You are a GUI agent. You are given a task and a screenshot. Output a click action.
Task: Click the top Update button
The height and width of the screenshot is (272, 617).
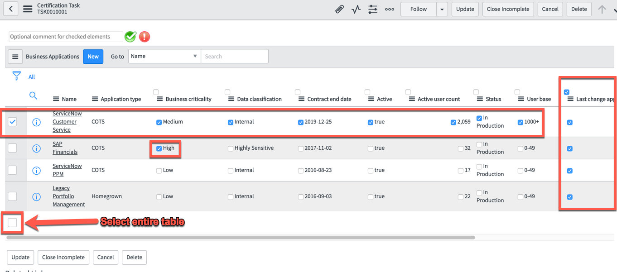pos(465,9)
